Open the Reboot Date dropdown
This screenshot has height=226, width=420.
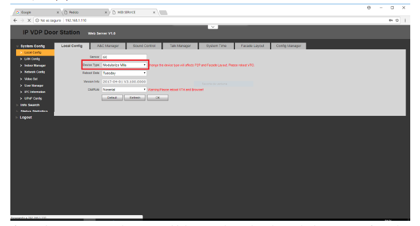tap(124, 73)
